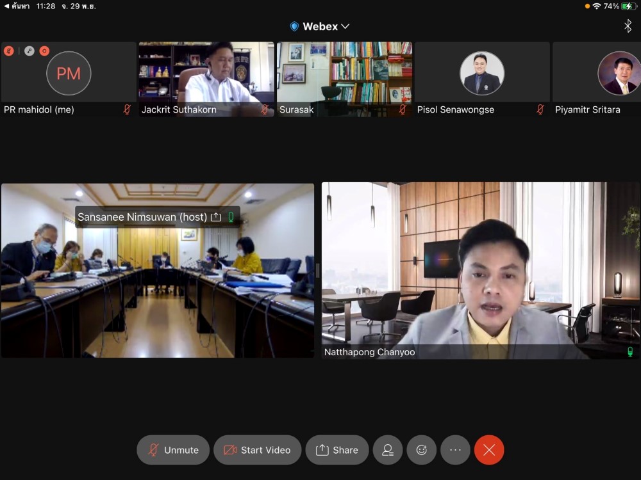
Task: Open the participants list icon
Action: (x=388, y=450)
